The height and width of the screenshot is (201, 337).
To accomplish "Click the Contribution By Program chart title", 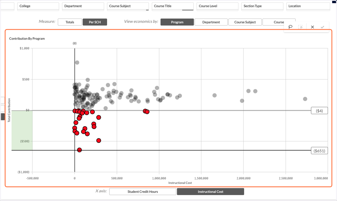I will coord(27,38).
